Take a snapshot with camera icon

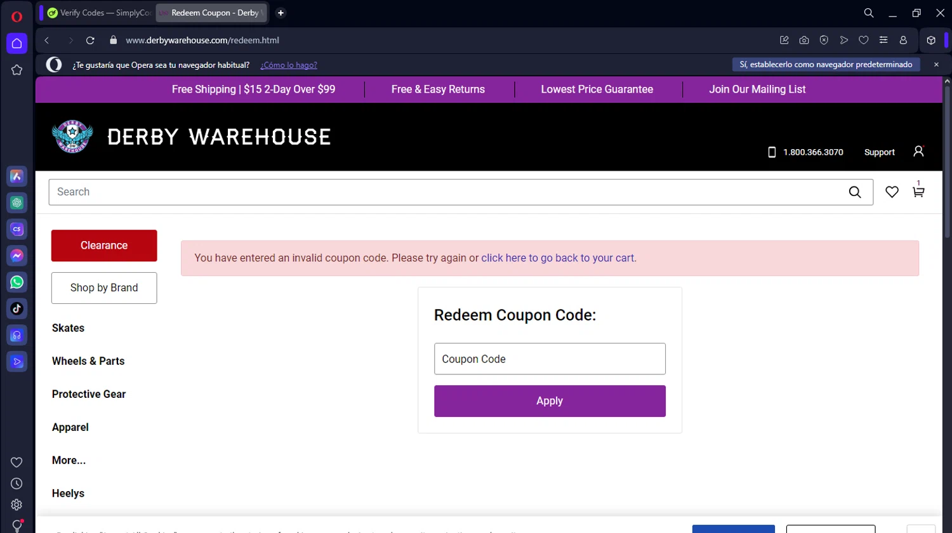pyautogui.click(x=804, y=40)
